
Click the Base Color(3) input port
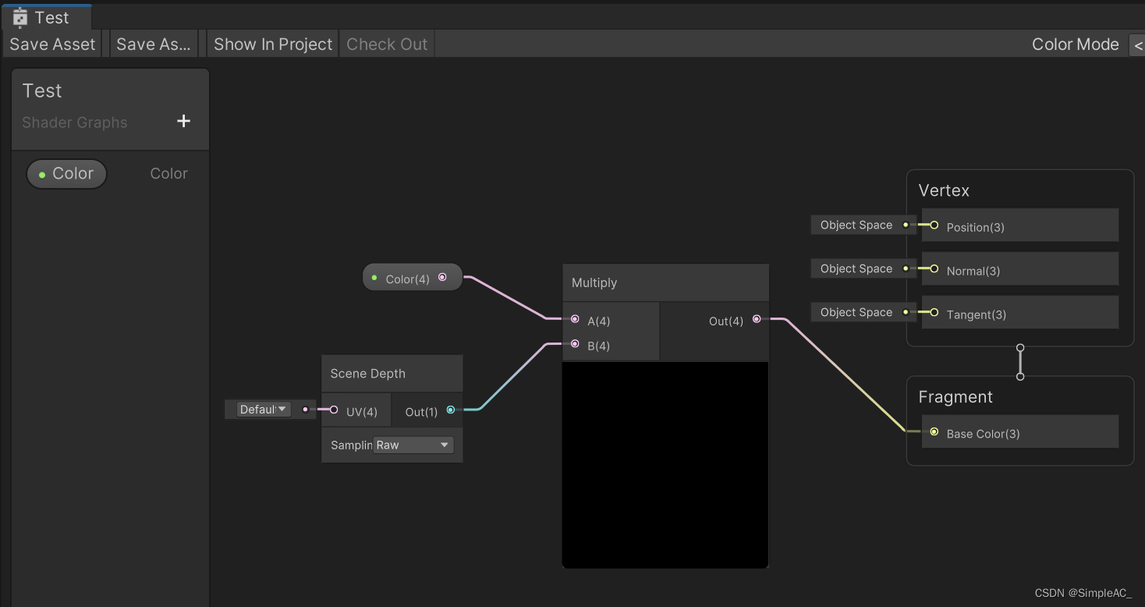[x=934, y=431]
